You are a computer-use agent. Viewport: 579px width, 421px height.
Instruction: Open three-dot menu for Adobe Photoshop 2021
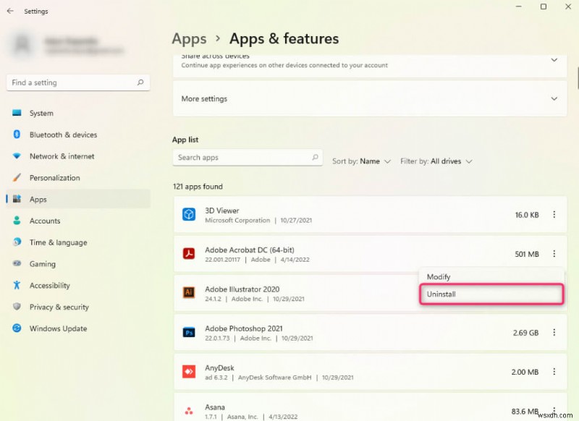coord(554,333)
